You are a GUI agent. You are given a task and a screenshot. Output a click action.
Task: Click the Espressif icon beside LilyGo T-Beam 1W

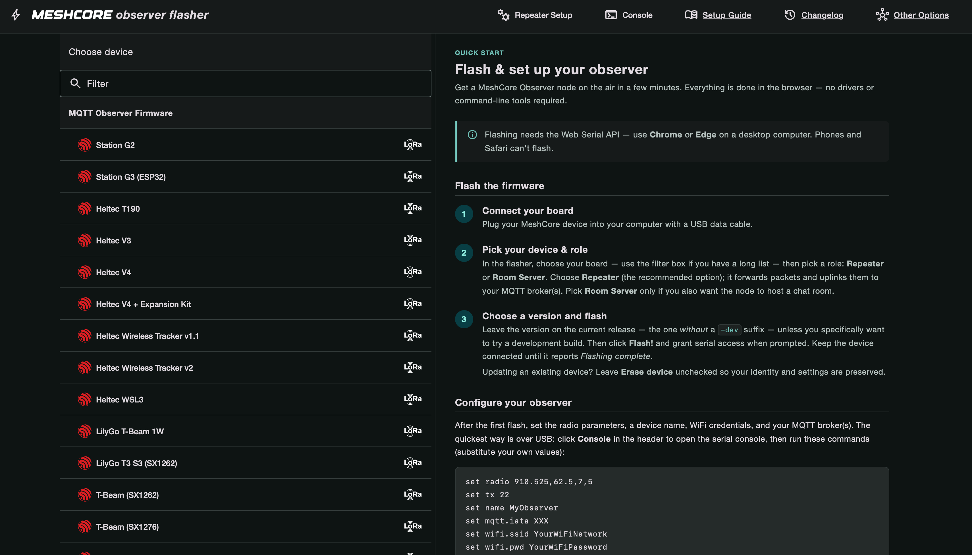point(85,431)
